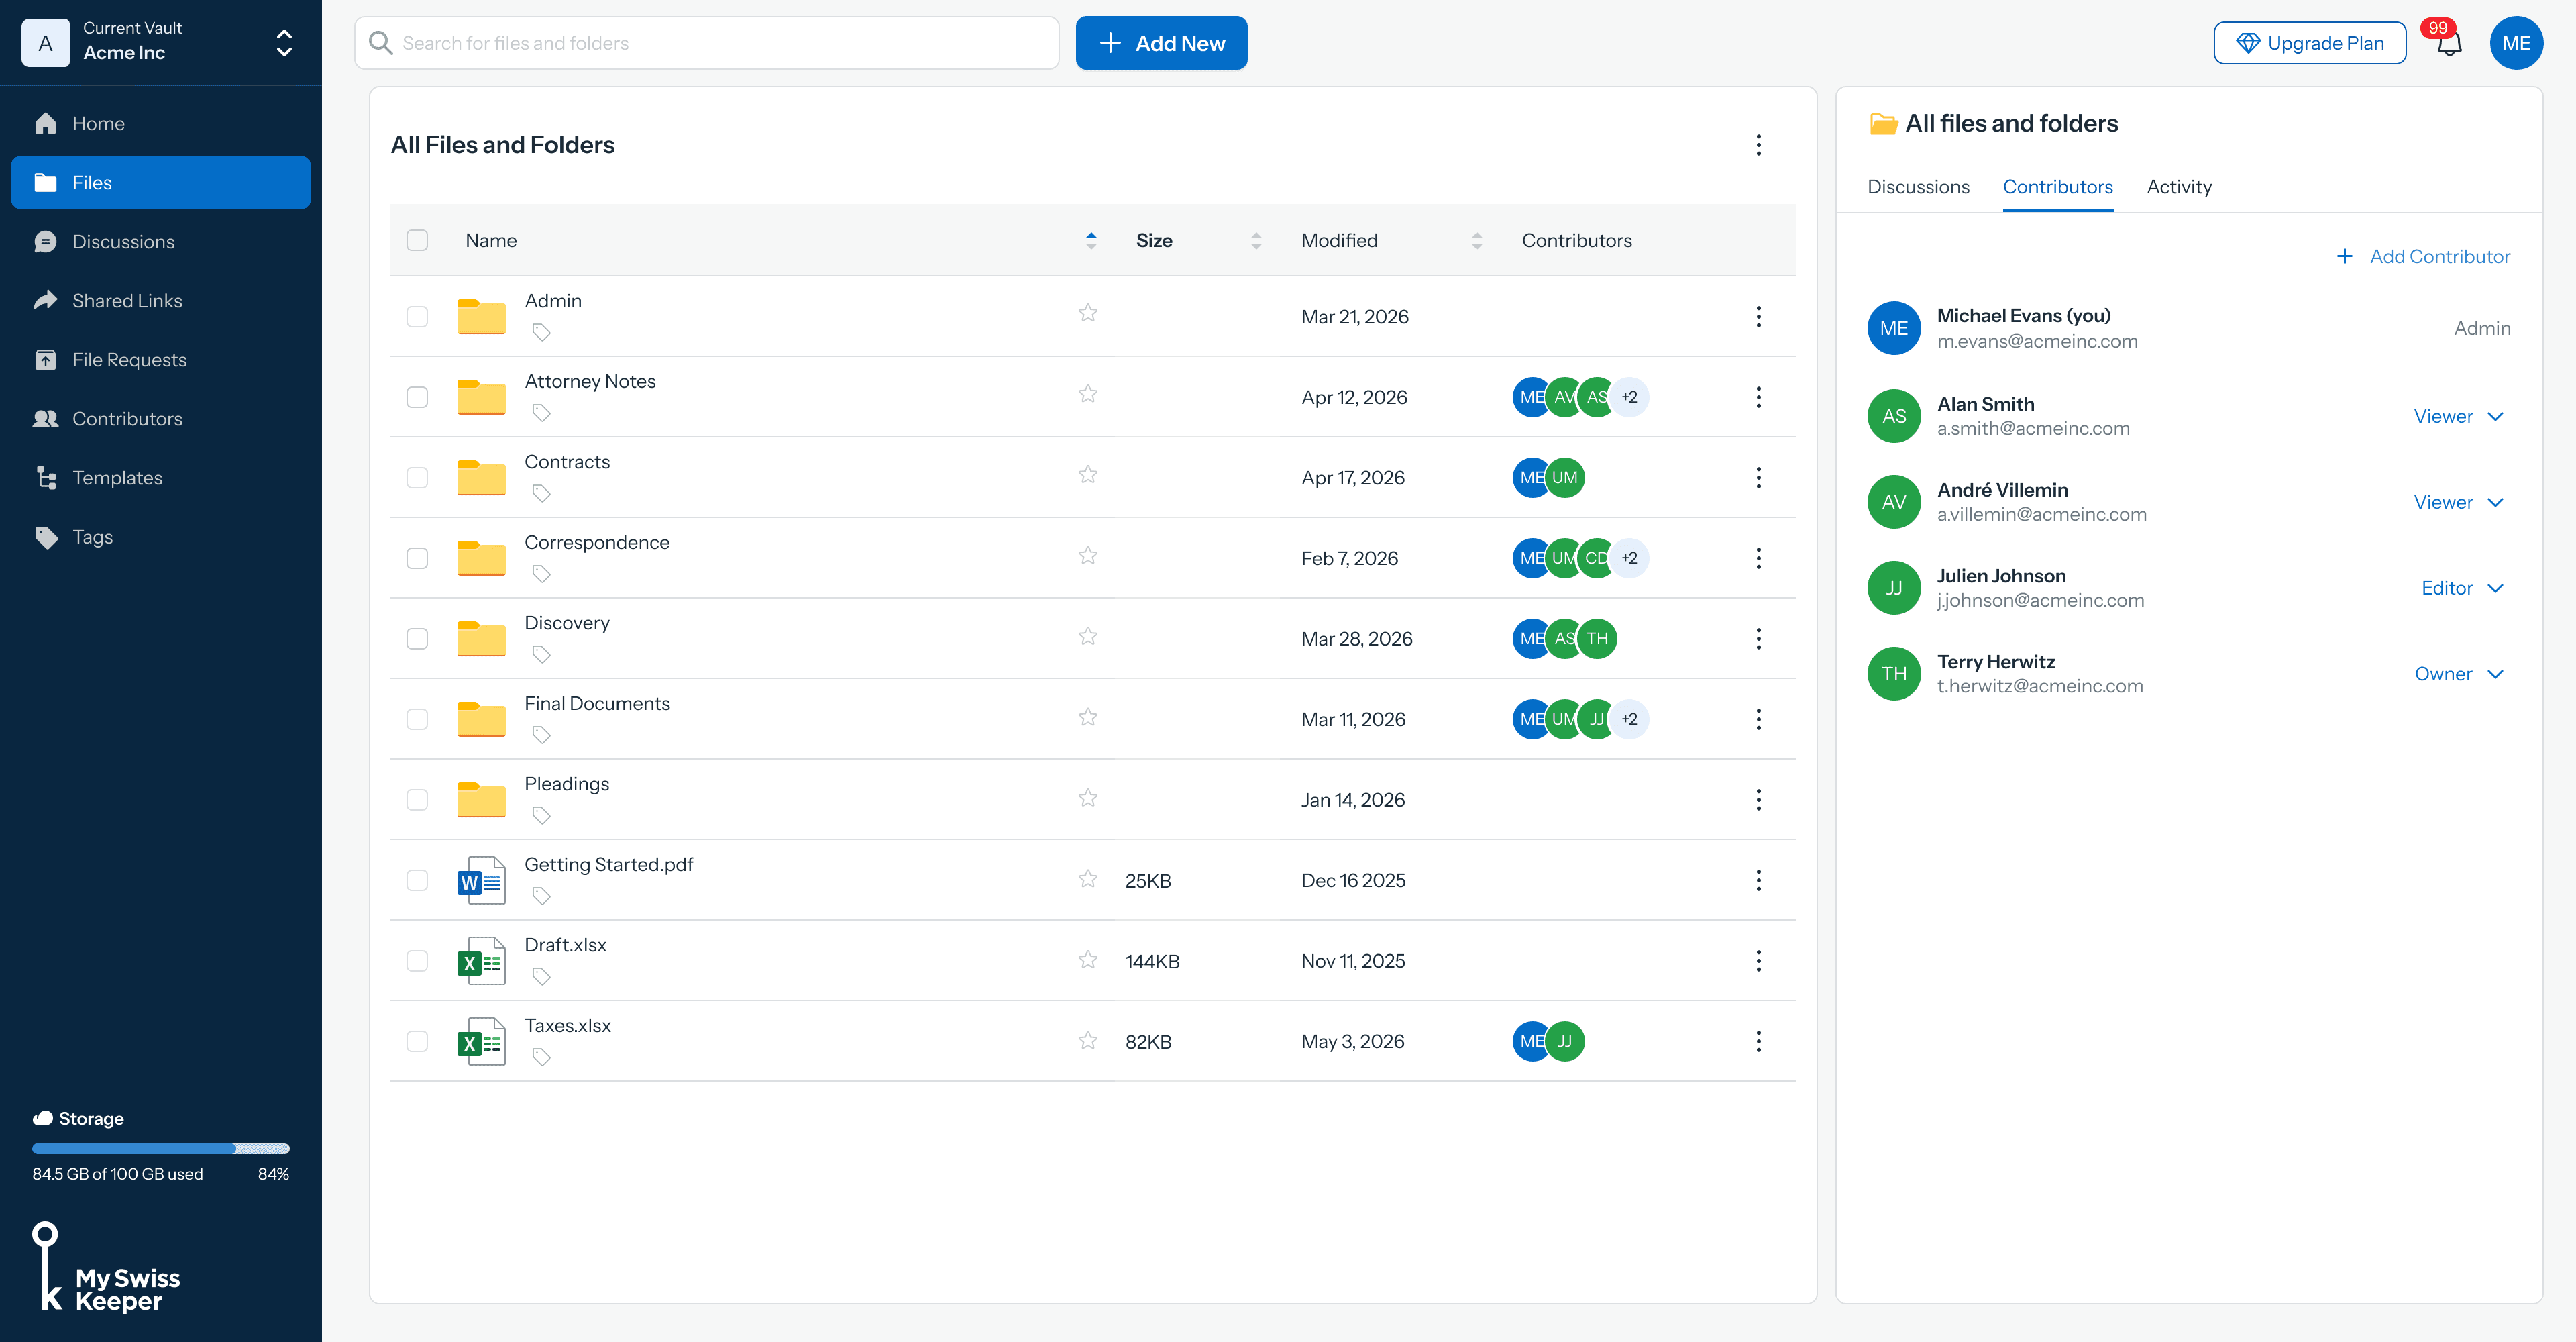The height and width of the screenshot is (1342, 2576).
Task: Switch to the Activity tab
Action: [x=2179, y=187]
